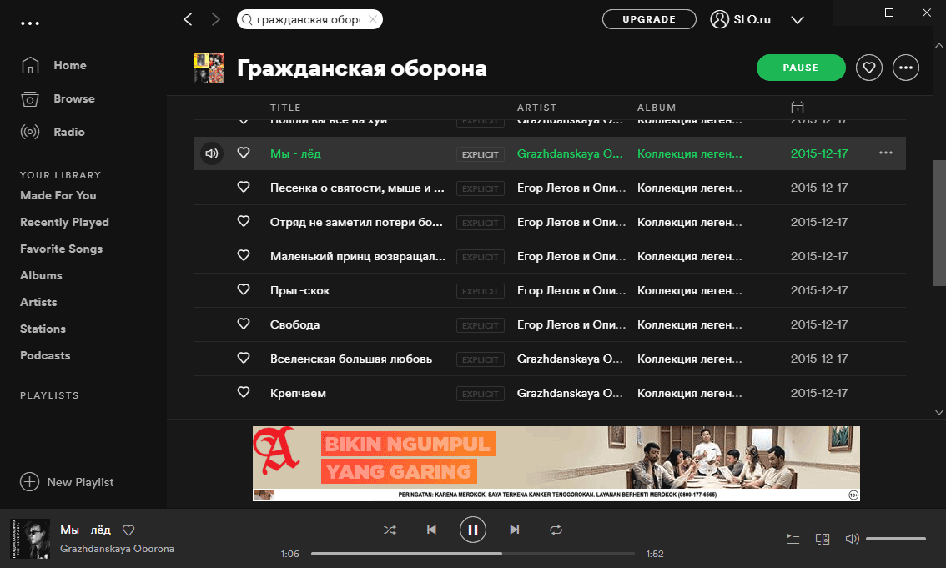The image size is (946, 568).
Task: Open now playing album art thumbnail
Action: [30, 539]
